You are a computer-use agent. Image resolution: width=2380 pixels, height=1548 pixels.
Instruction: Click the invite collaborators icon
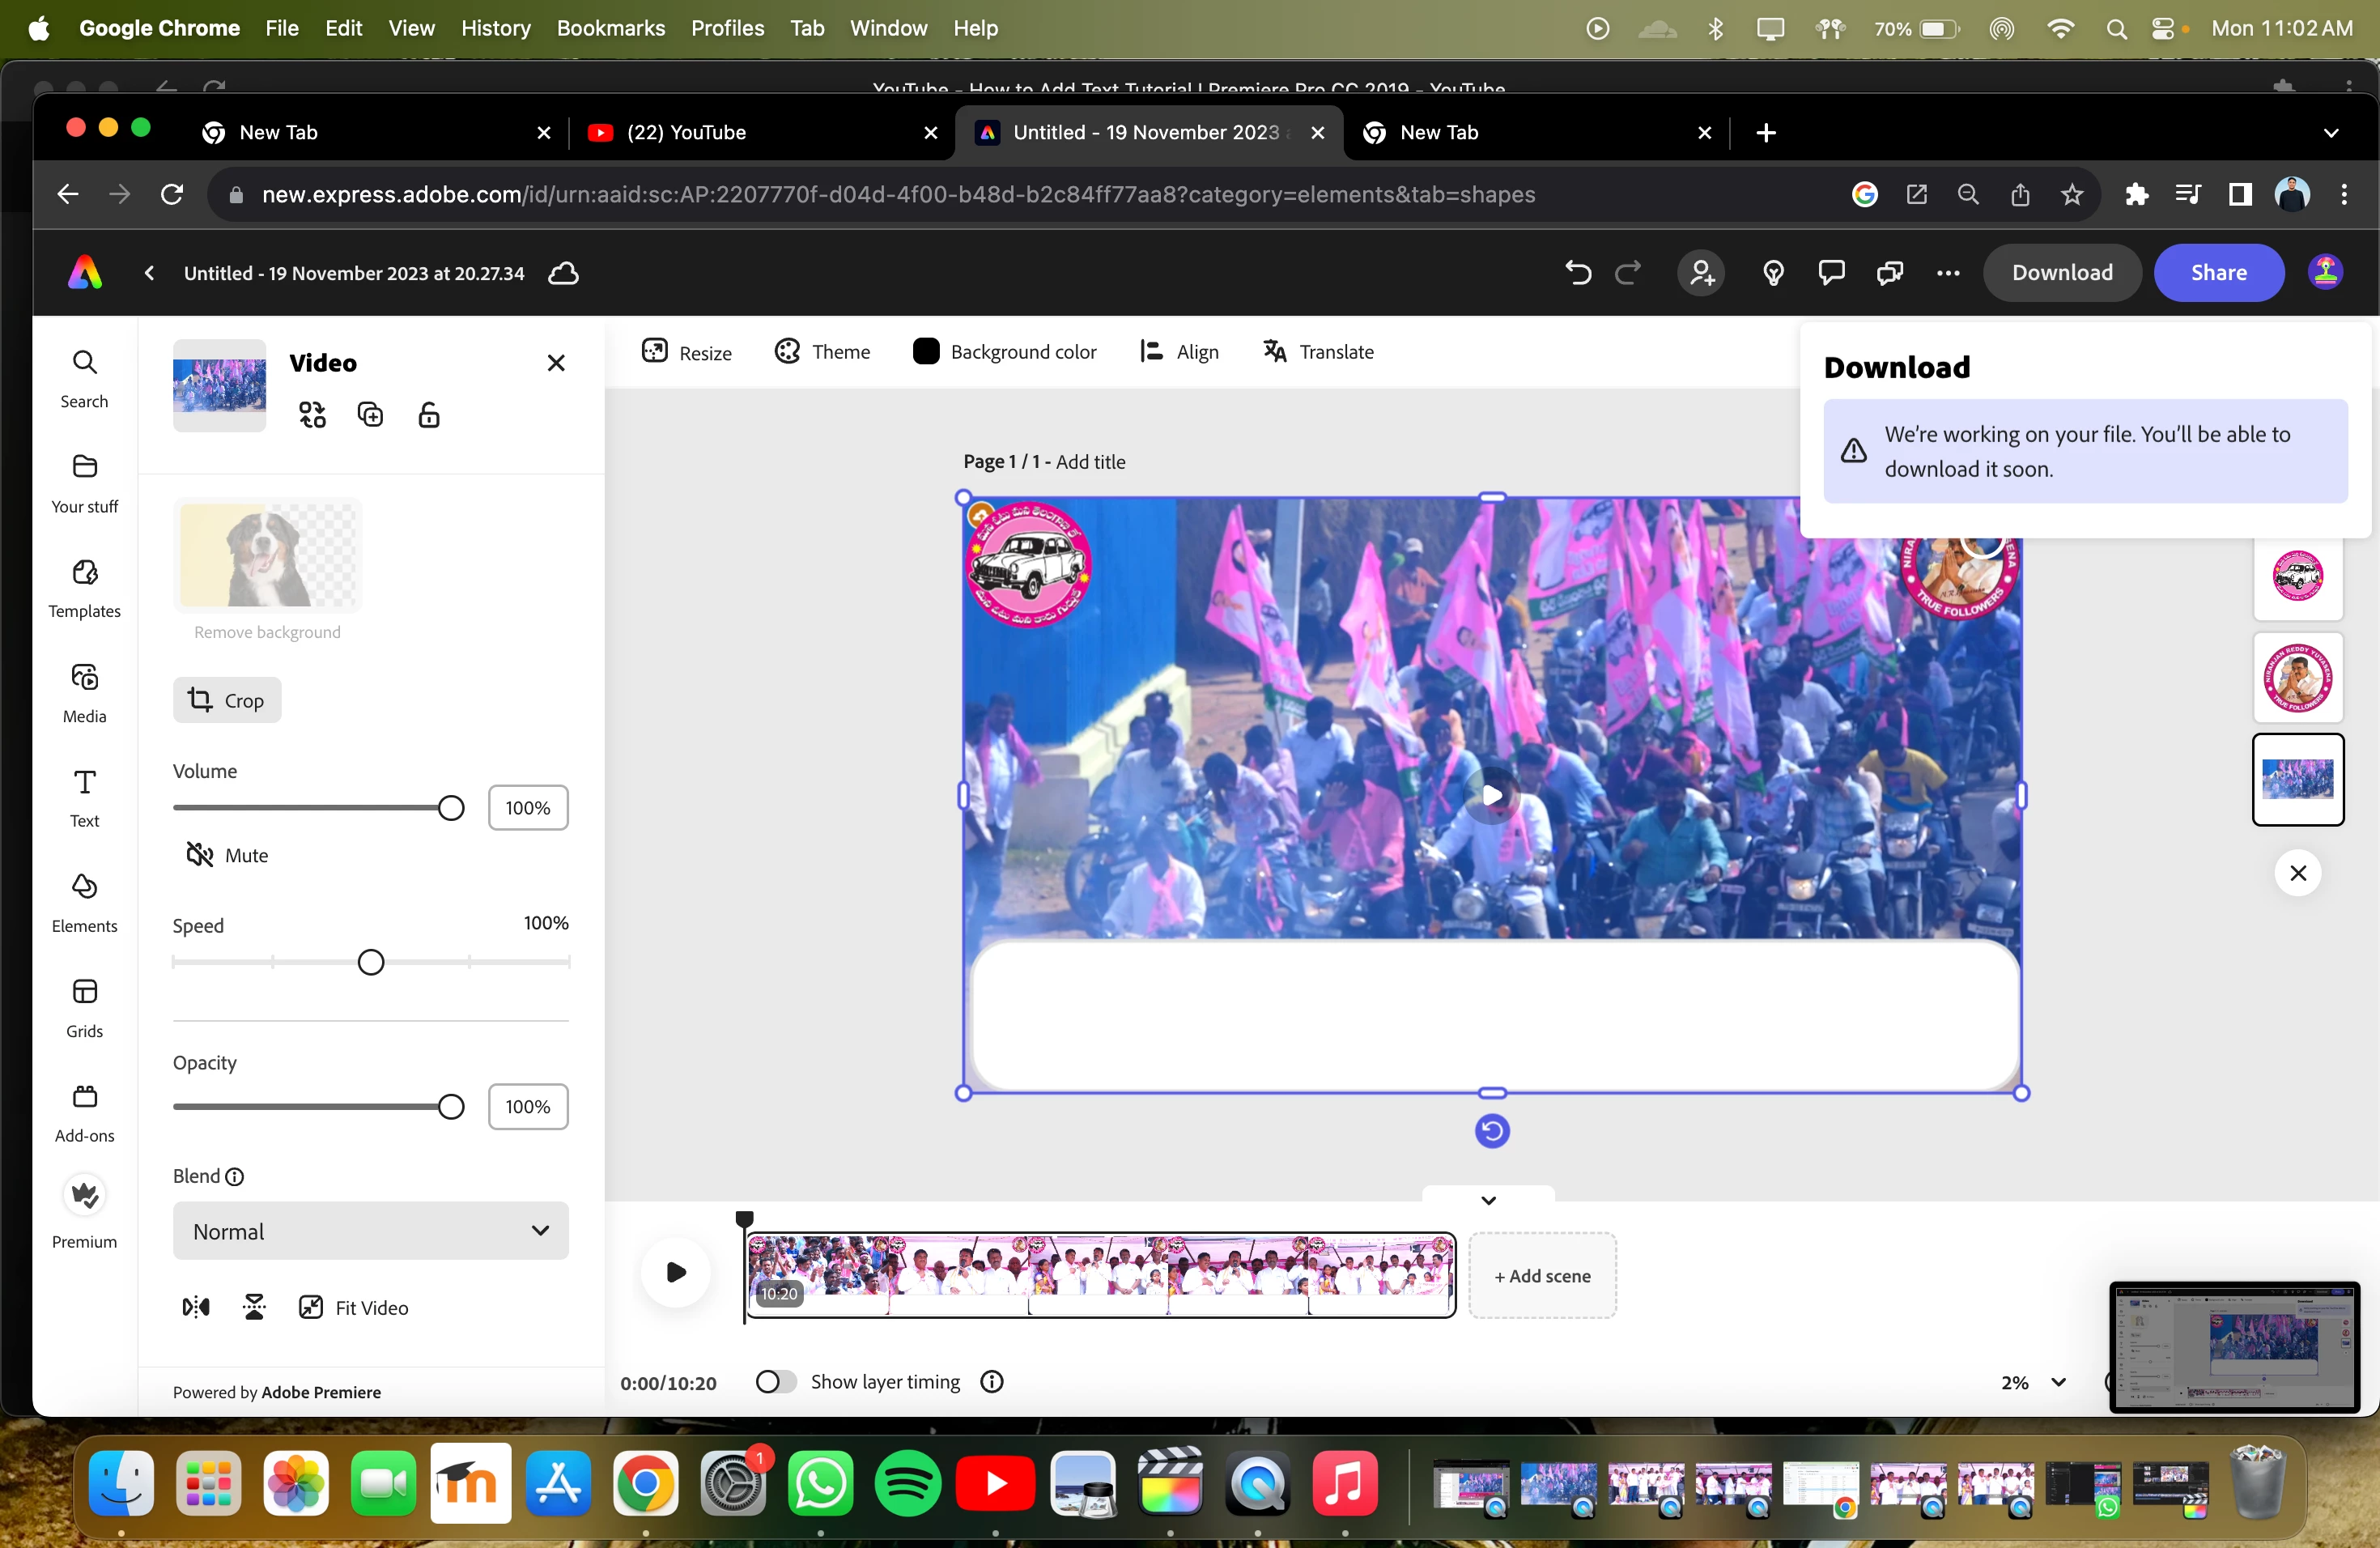(1701, 273)
